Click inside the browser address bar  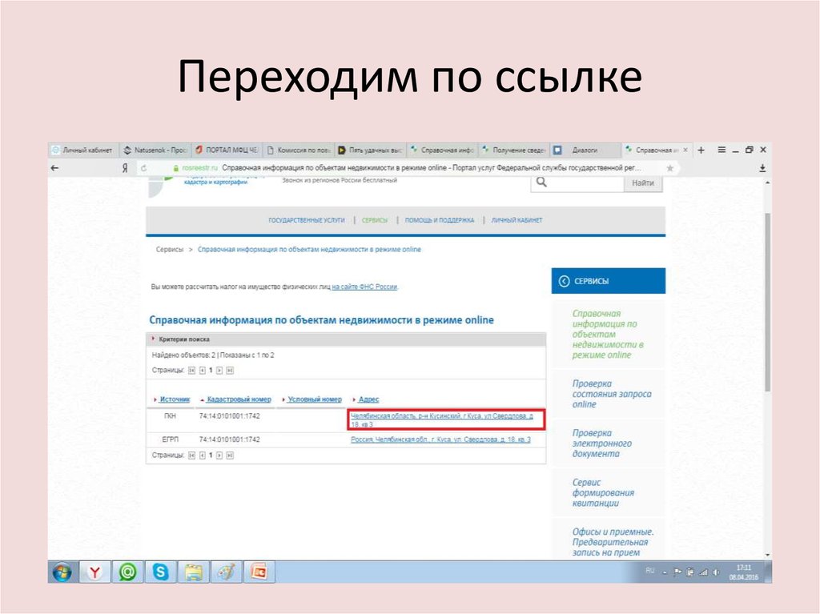(x=400, y=167)
